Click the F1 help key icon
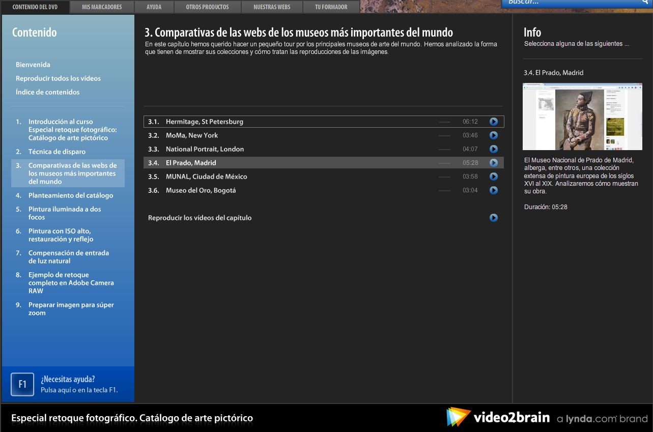Screen dimensions: 653x432 [x=22, y=384]
